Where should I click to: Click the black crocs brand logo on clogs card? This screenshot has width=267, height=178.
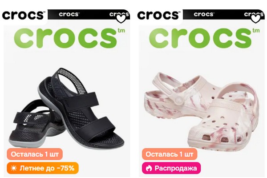158,15
